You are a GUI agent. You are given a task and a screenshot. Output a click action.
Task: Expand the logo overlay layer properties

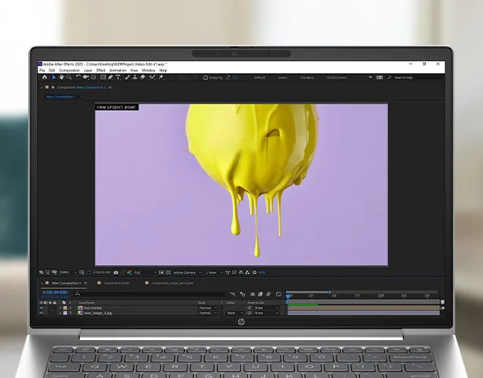tap(60, 307)
